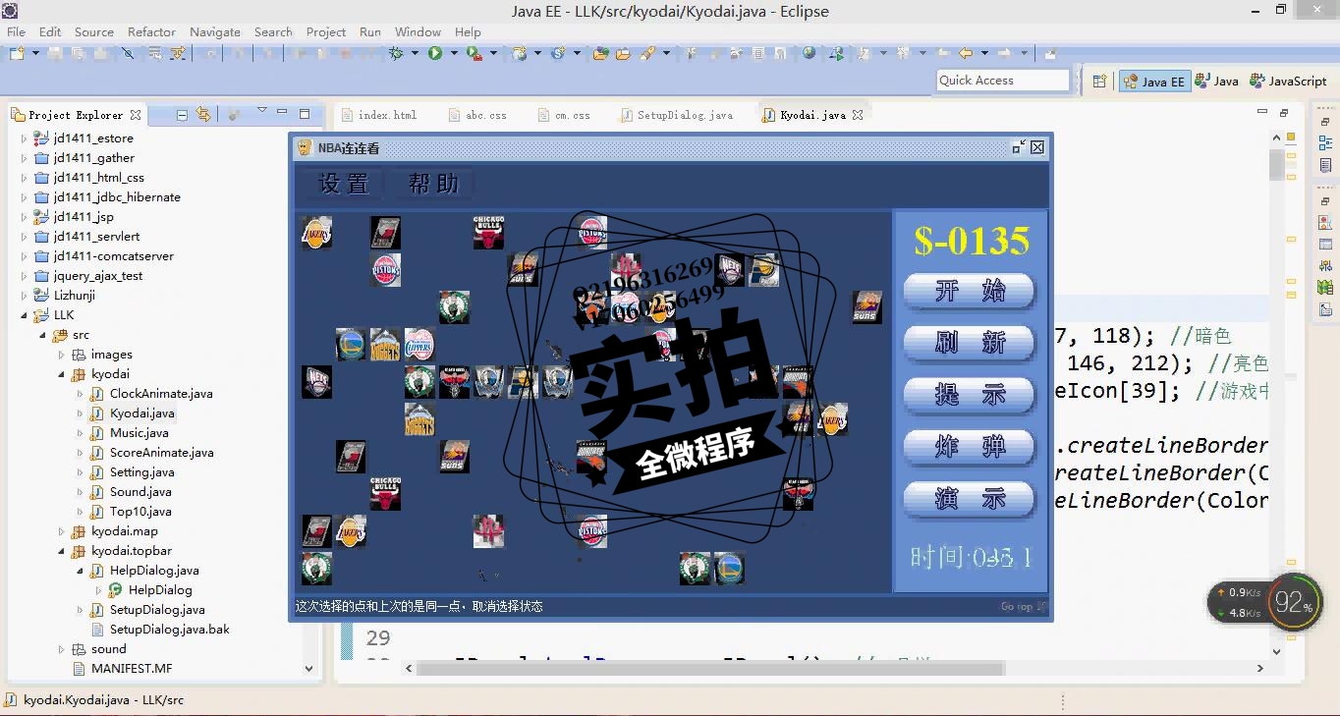Click the Open Type toolbar icon
This screenshot has width=1340, height=716.
click(600, 54)
